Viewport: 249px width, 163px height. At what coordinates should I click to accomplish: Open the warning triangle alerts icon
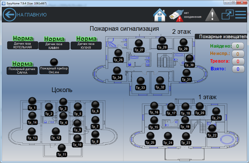212,15
